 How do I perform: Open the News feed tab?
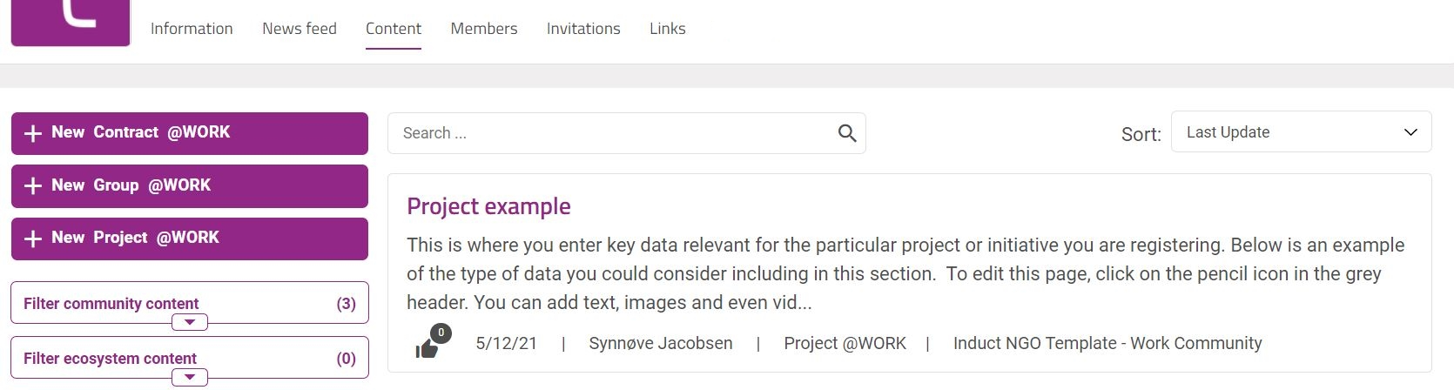point(300,29)
